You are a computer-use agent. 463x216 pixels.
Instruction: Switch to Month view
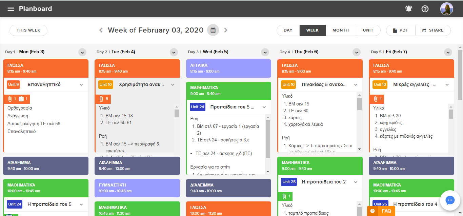[x=340, y=30]
